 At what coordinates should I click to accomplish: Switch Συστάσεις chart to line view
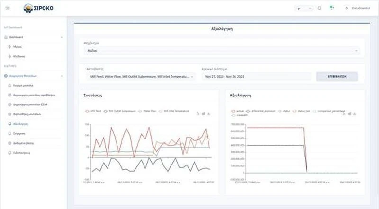click(197, 114)
